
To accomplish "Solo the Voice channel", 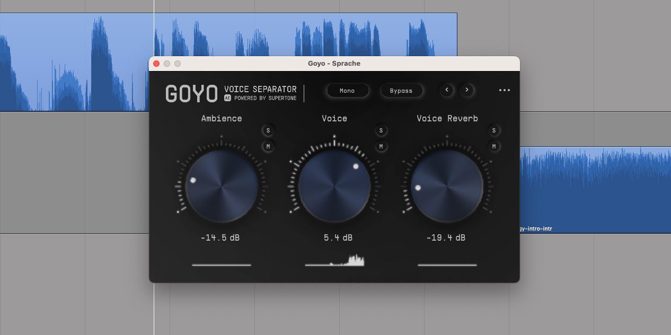I will 381,130.
